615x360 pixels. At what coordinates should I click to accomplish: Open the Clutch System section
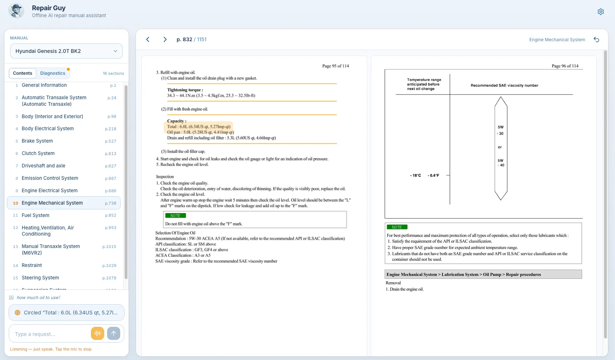pyautogui.click(x=64, y=153)
